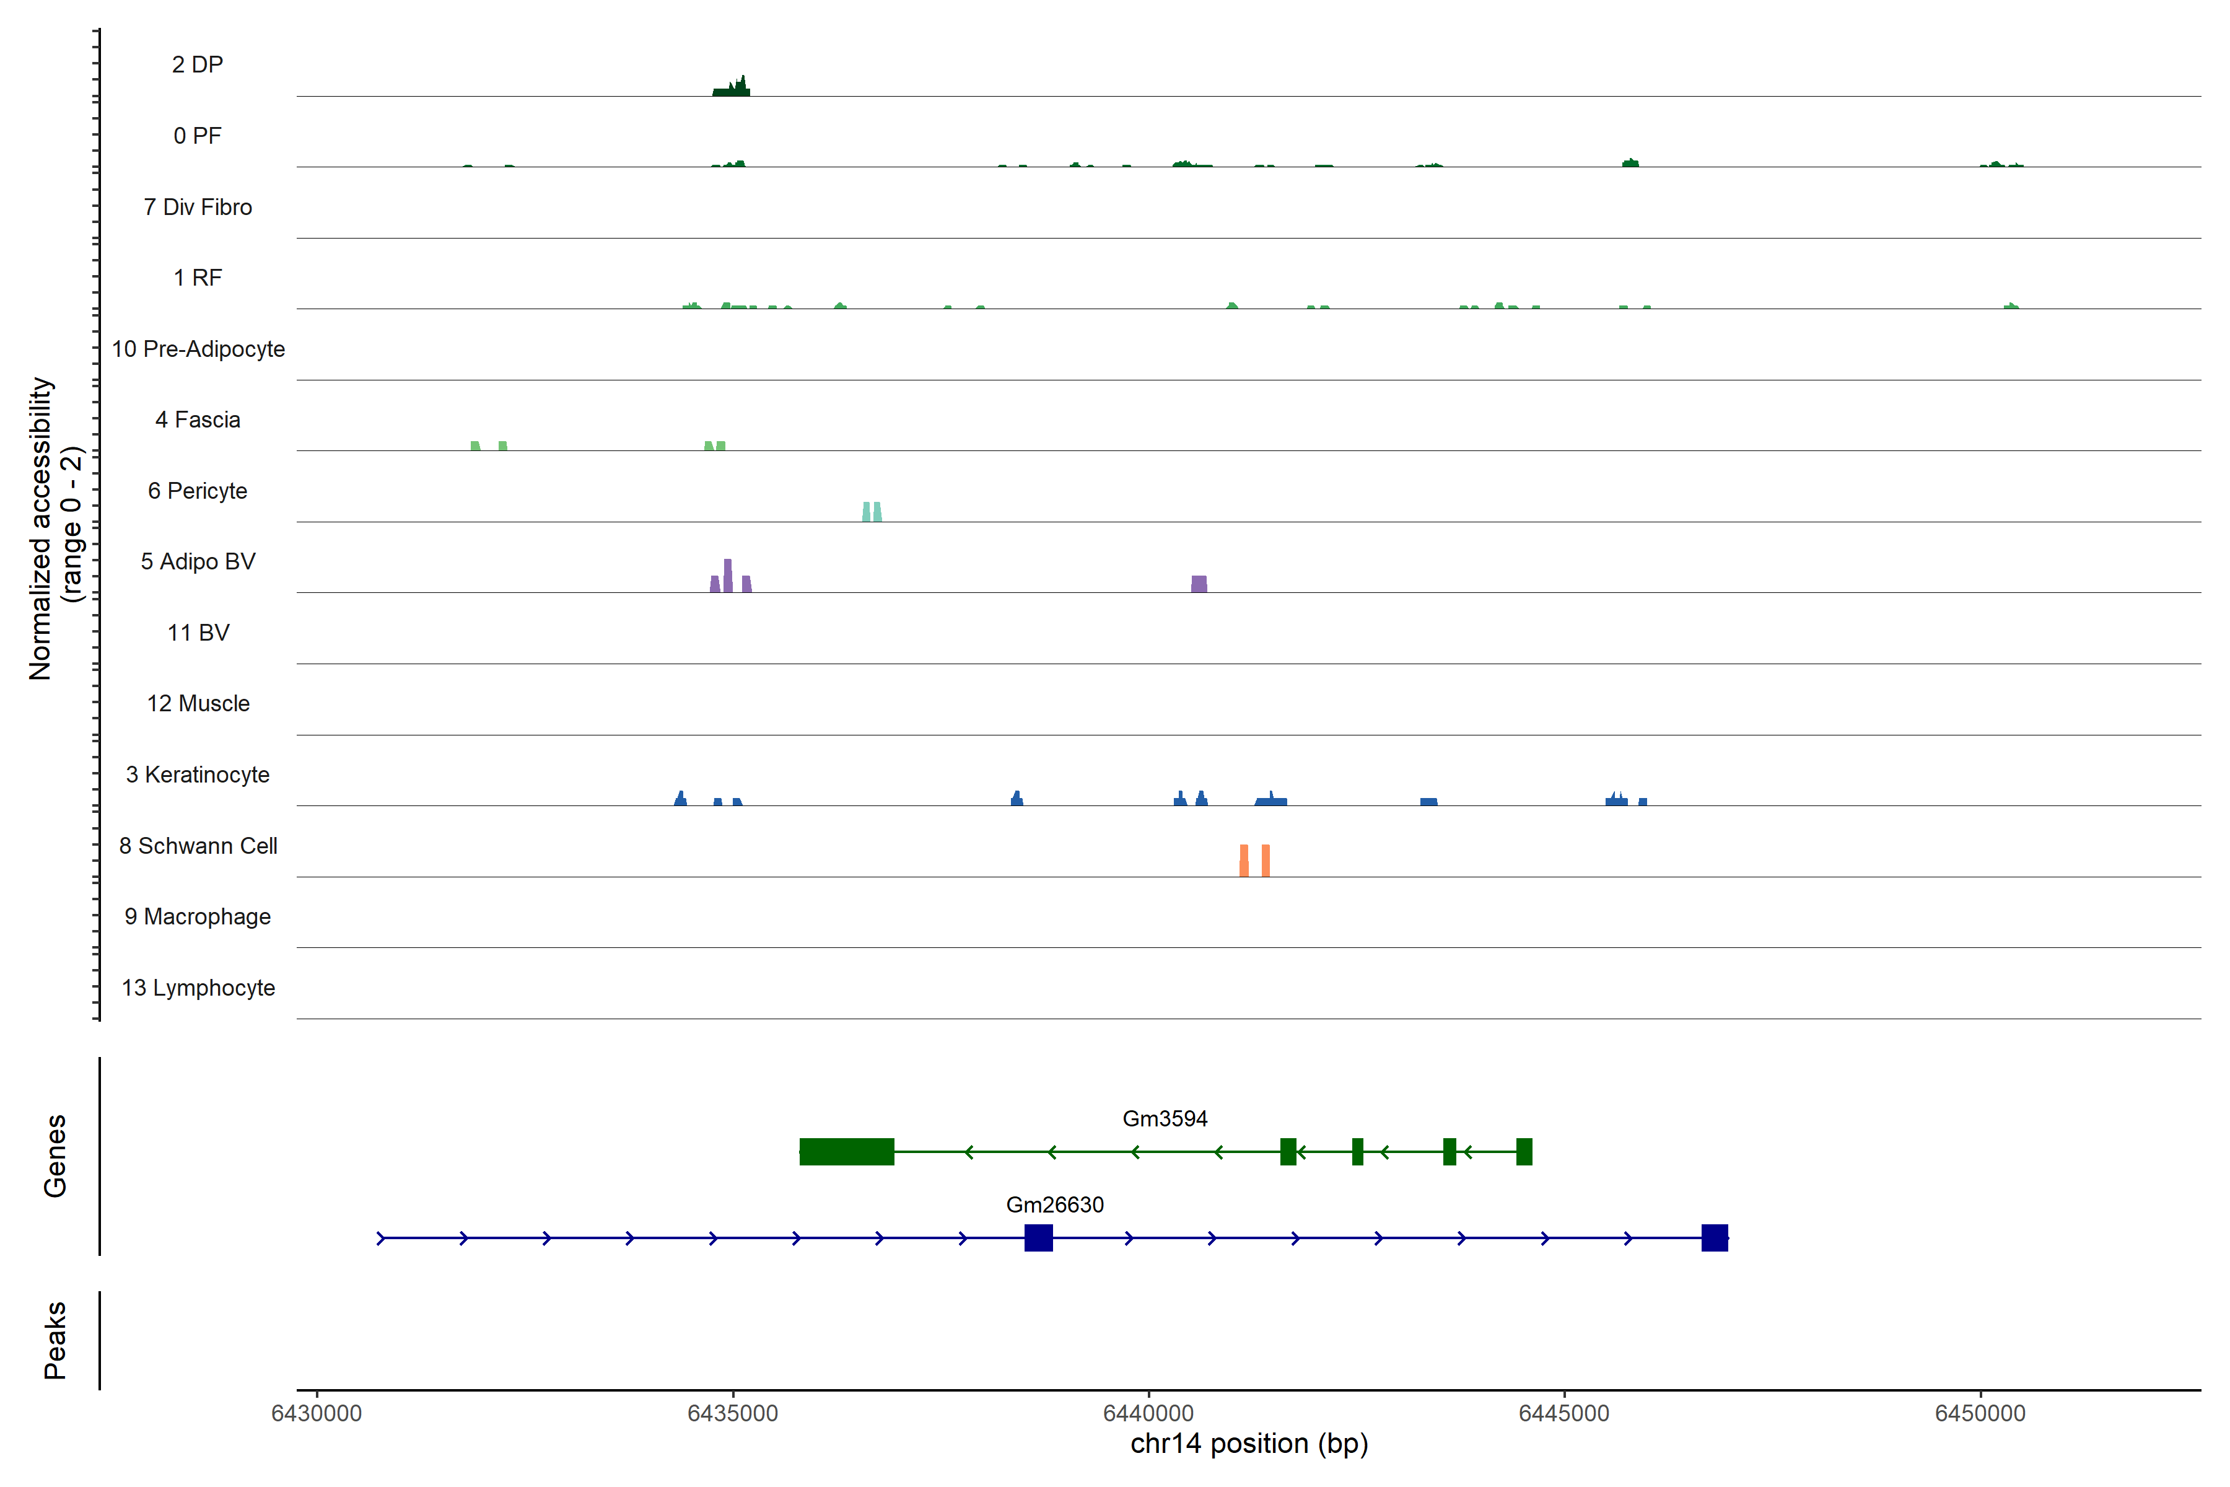
Task: Click the rightmost blue Gm26630 exon
Action: [x=1714, y=1237]
